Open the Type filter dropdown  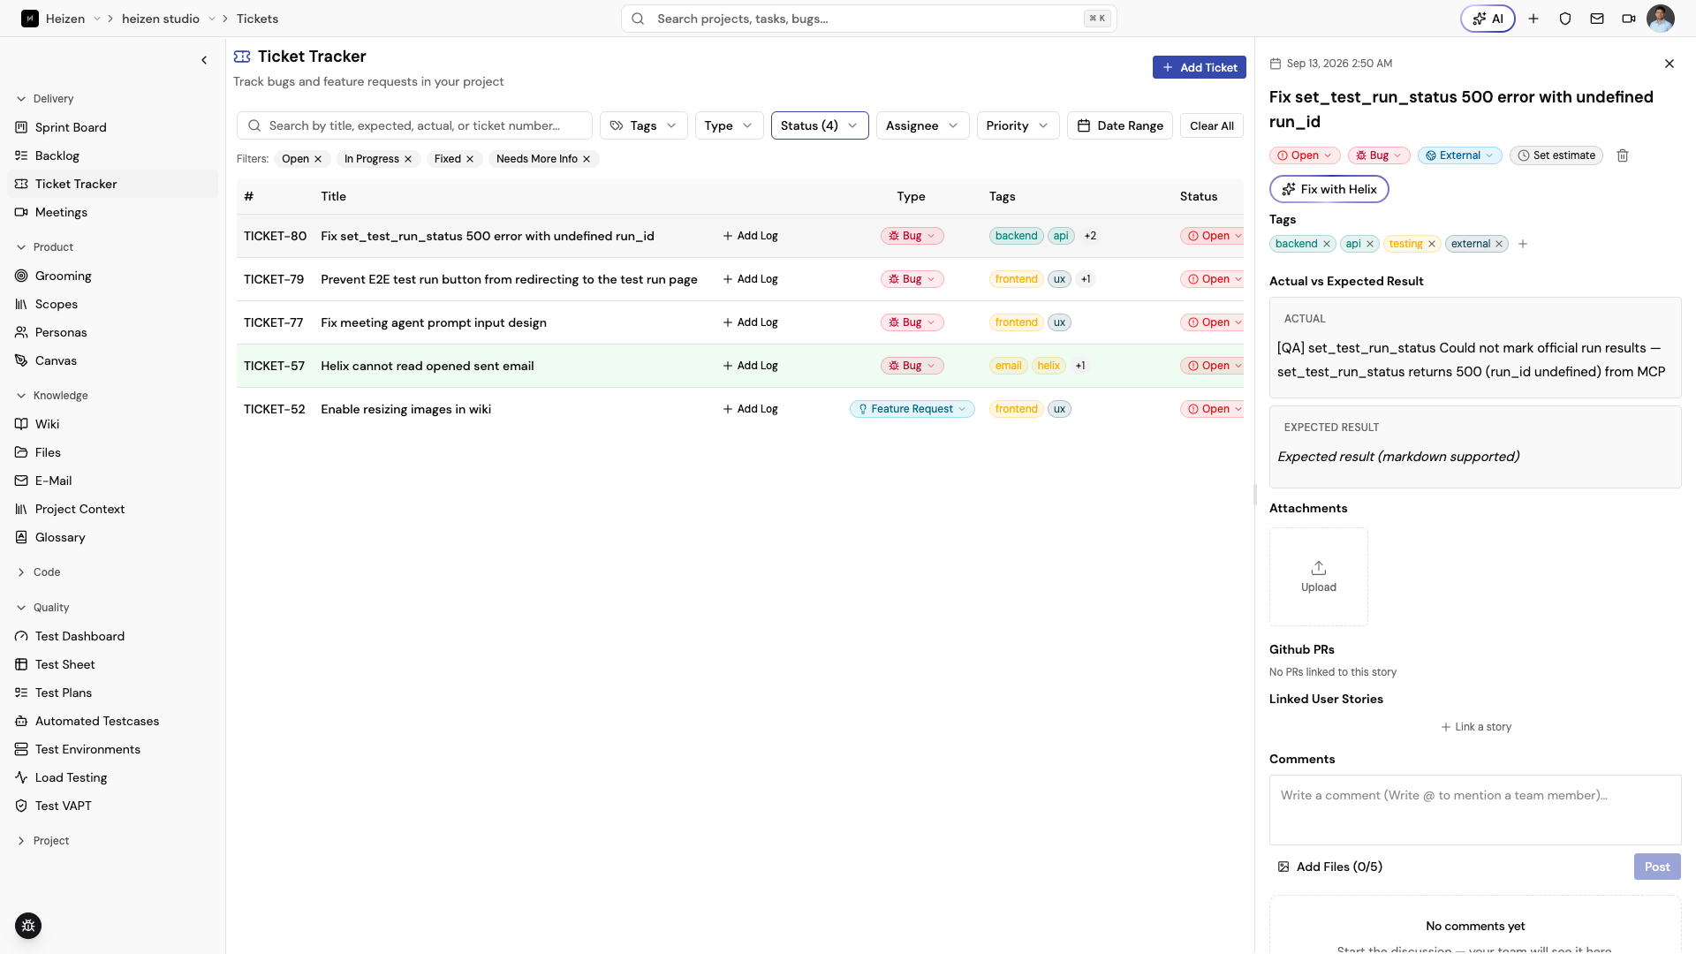pyautogui.click(x=729, y=125)
